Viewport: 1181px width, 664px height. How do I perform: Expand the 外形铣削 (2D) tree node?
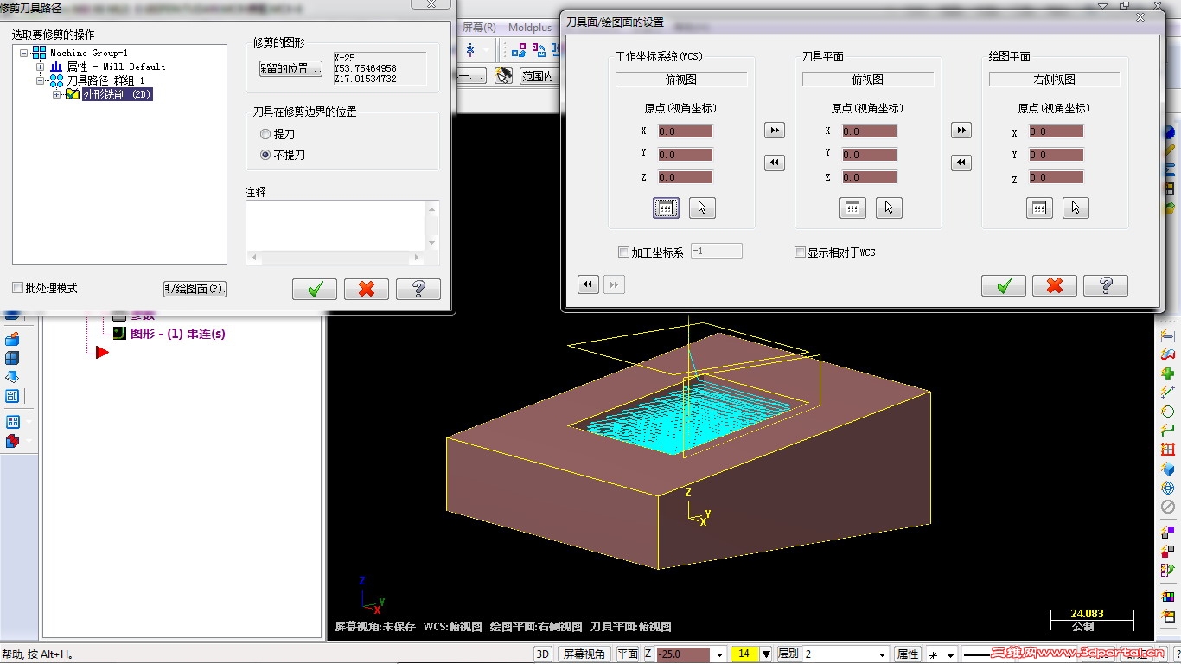coord(56,94)
